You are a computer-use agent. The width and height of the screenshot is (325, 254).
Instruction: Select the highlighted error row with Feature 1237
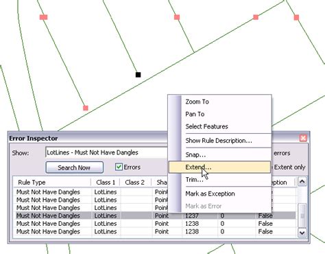point(156,216)
